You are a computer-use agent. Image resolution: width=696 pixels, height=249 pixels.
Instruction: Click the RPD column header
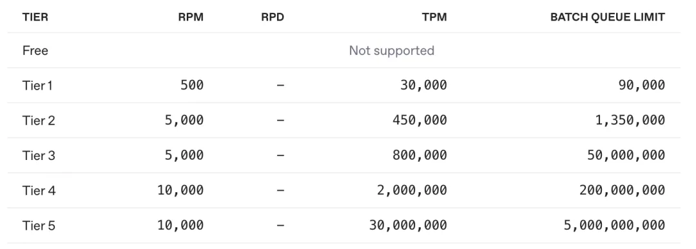(273, 17)
